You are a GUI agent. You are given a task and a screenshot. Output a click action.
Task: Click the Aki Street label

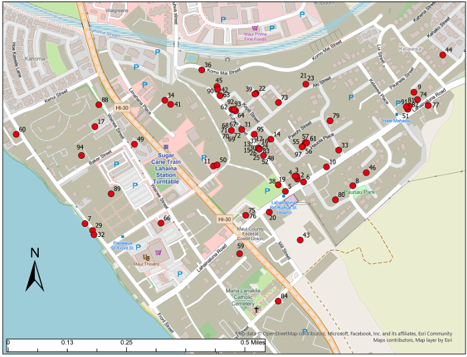[x=322, y=81]
